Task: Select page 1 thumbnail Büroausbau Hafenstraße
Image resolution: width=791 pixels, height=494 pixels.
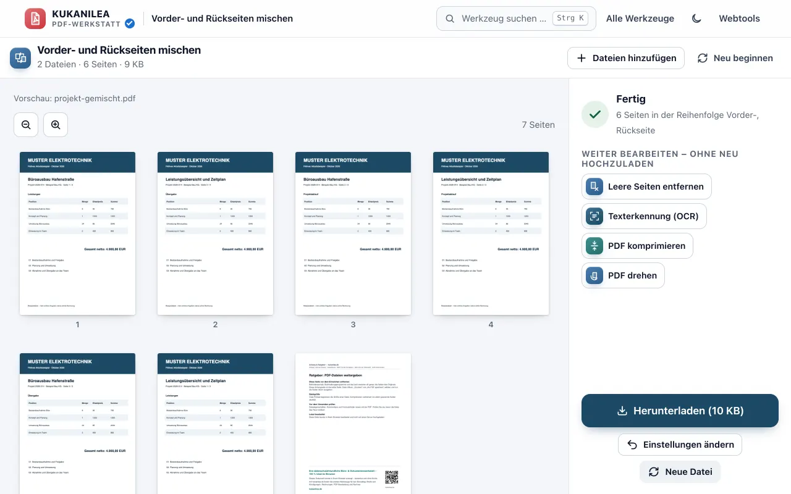Action: [x=77, y=233]
